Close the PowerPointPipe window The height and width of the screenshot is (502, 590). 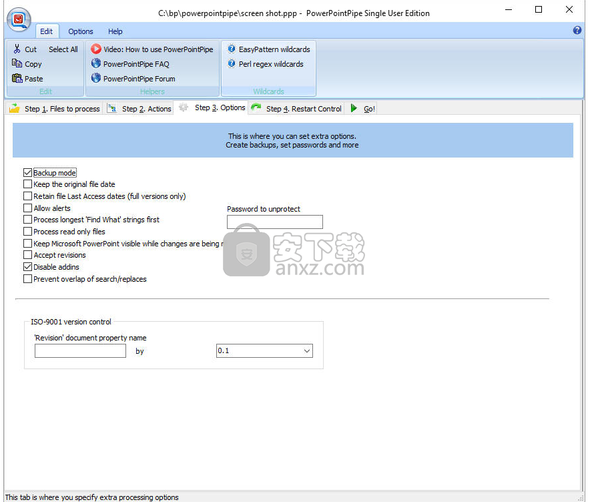point(569,9)
